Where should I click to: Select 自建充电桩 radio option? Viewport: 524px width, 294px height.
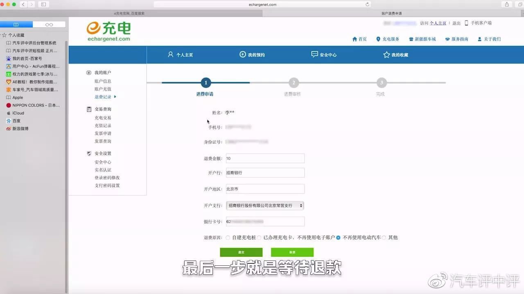point(228,238)
